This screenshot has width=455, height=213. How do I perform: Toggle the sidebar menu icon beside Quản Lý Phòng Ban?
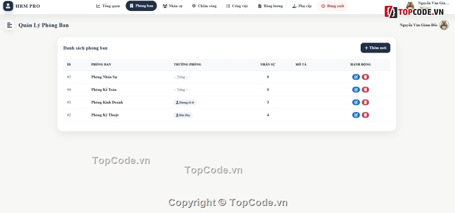coord(10,25)
